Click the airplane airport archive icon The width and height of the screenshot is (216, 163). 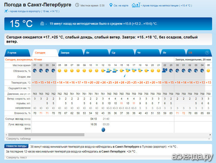[6, 11]
